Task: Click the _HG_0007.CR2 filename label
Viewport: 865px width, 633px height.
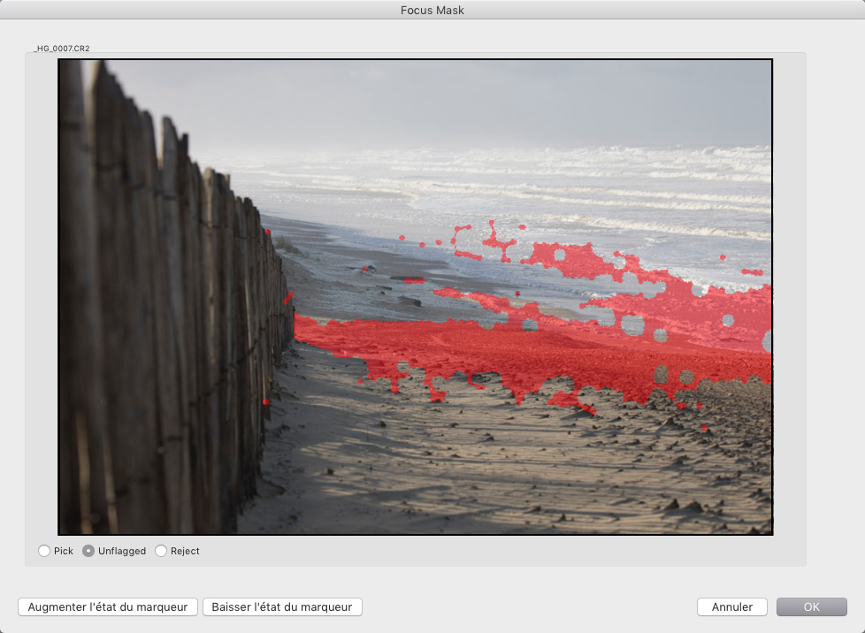Action: point(62,49)
